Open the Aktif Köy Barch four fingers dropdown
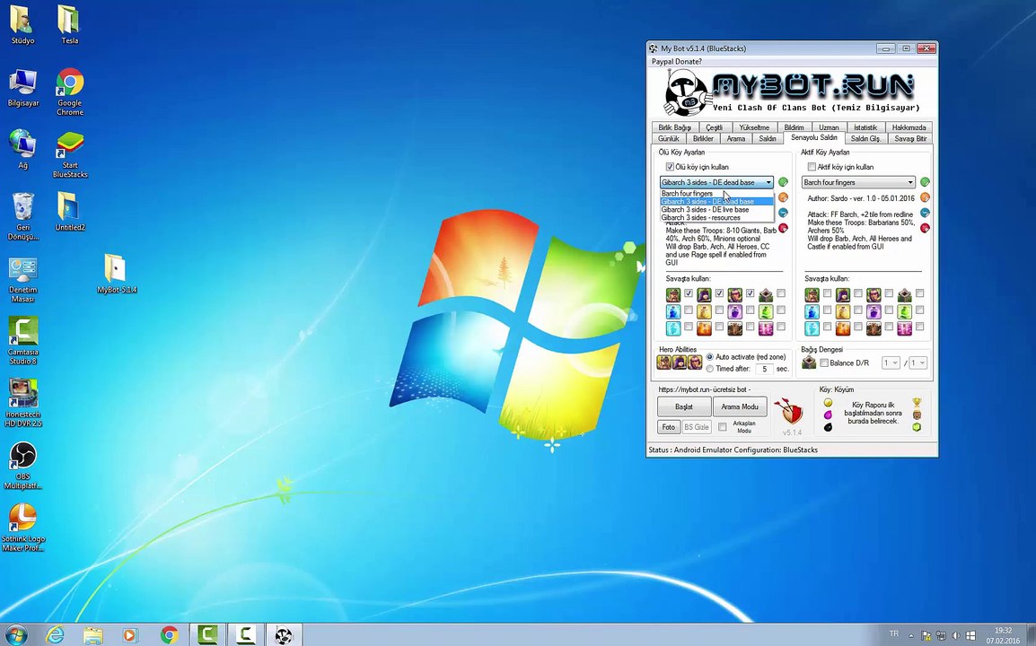1036x646 pixels. click(x=858, y=182)
